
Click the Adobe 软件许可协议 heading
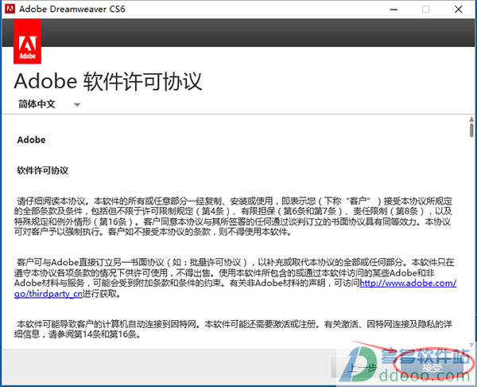click(x=108, y=81)
